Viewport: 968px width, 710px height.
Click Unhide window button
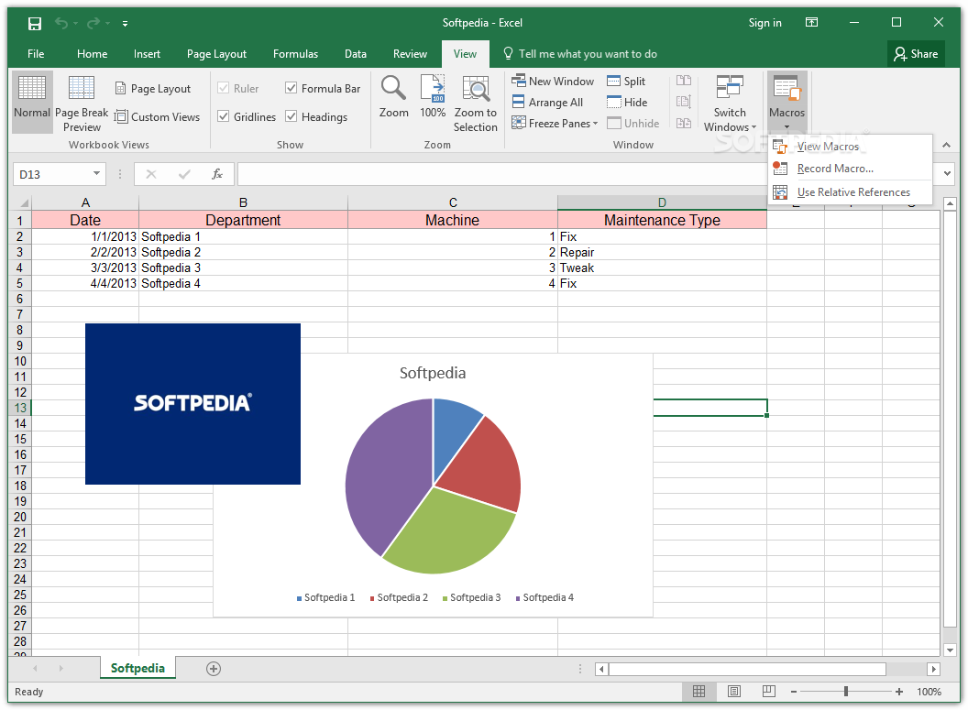point(632,124)
